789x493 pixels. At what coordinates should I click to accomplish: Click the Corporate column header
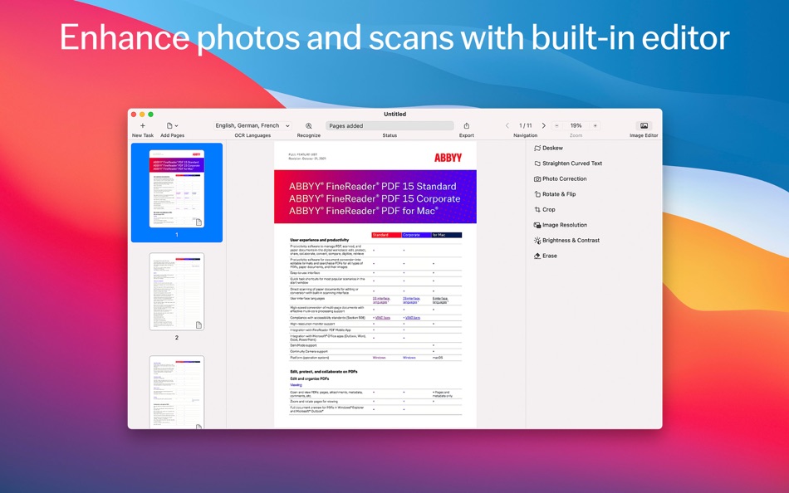tap(417, 235)
